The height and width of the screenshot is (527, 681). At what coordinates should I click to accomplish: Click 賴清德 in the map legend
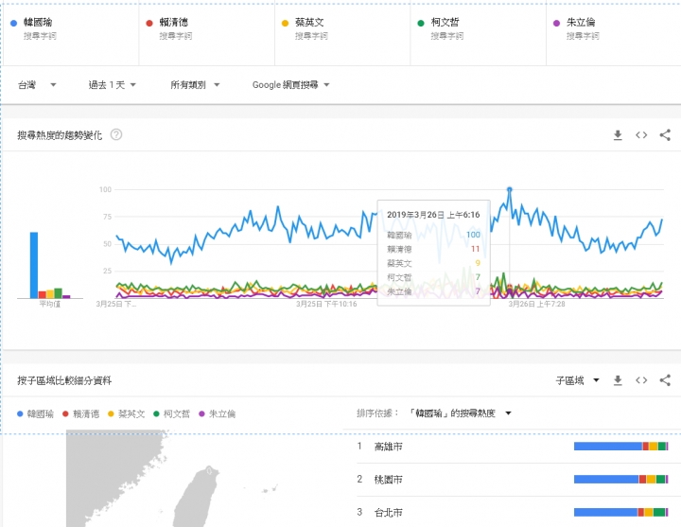(x=81, y=413)
